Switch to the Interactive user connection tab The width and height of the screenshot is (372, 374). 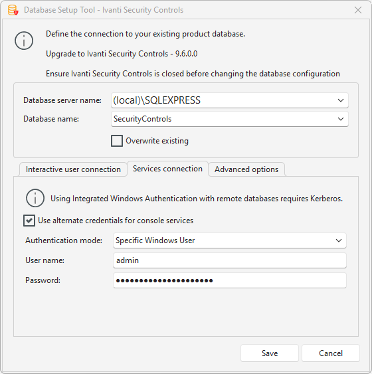(73, 169)
